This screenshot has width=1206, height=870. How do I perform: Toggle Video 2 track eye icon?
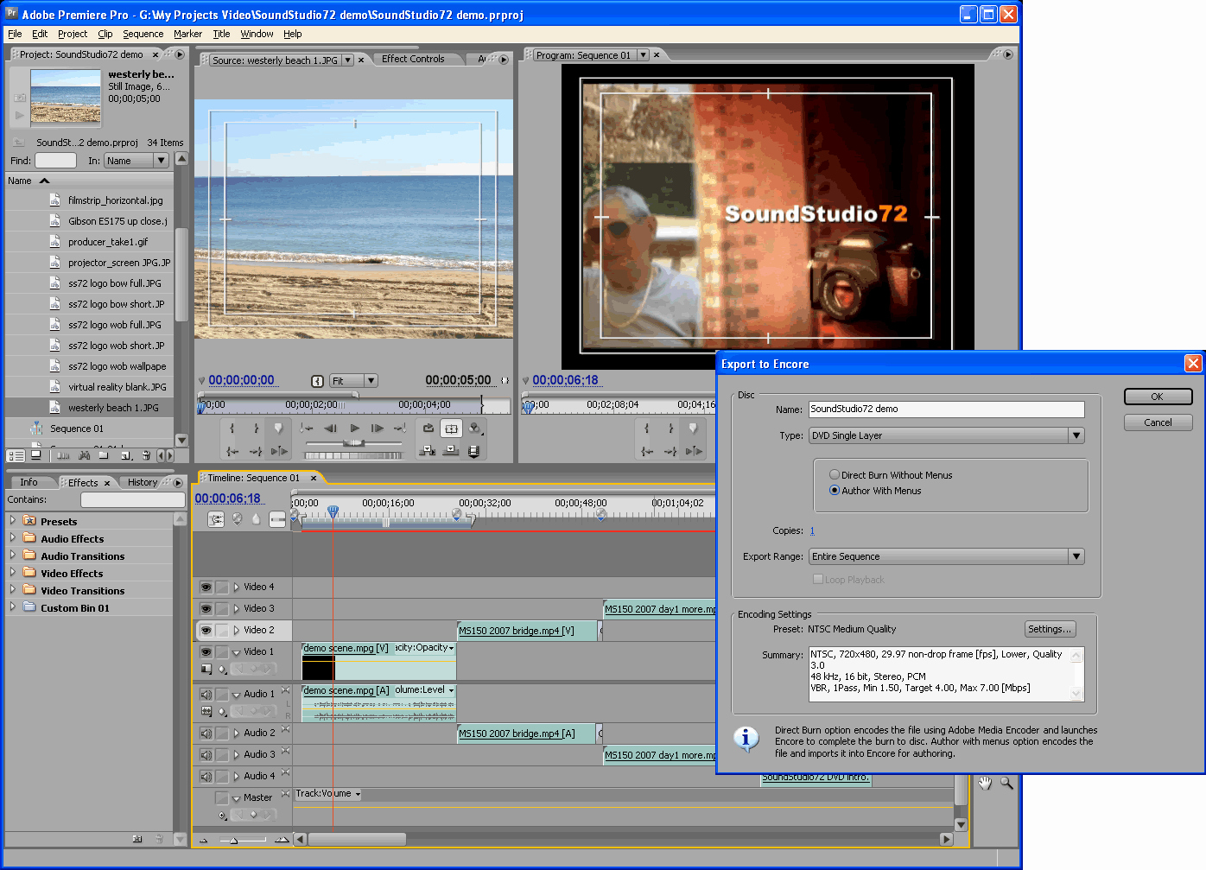point(206,630)
